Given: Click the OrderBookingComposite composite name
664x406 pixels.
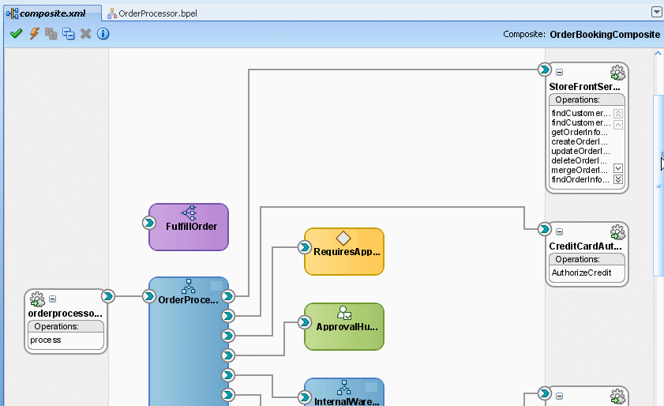Looking at the screenshot, I should 605,34.
